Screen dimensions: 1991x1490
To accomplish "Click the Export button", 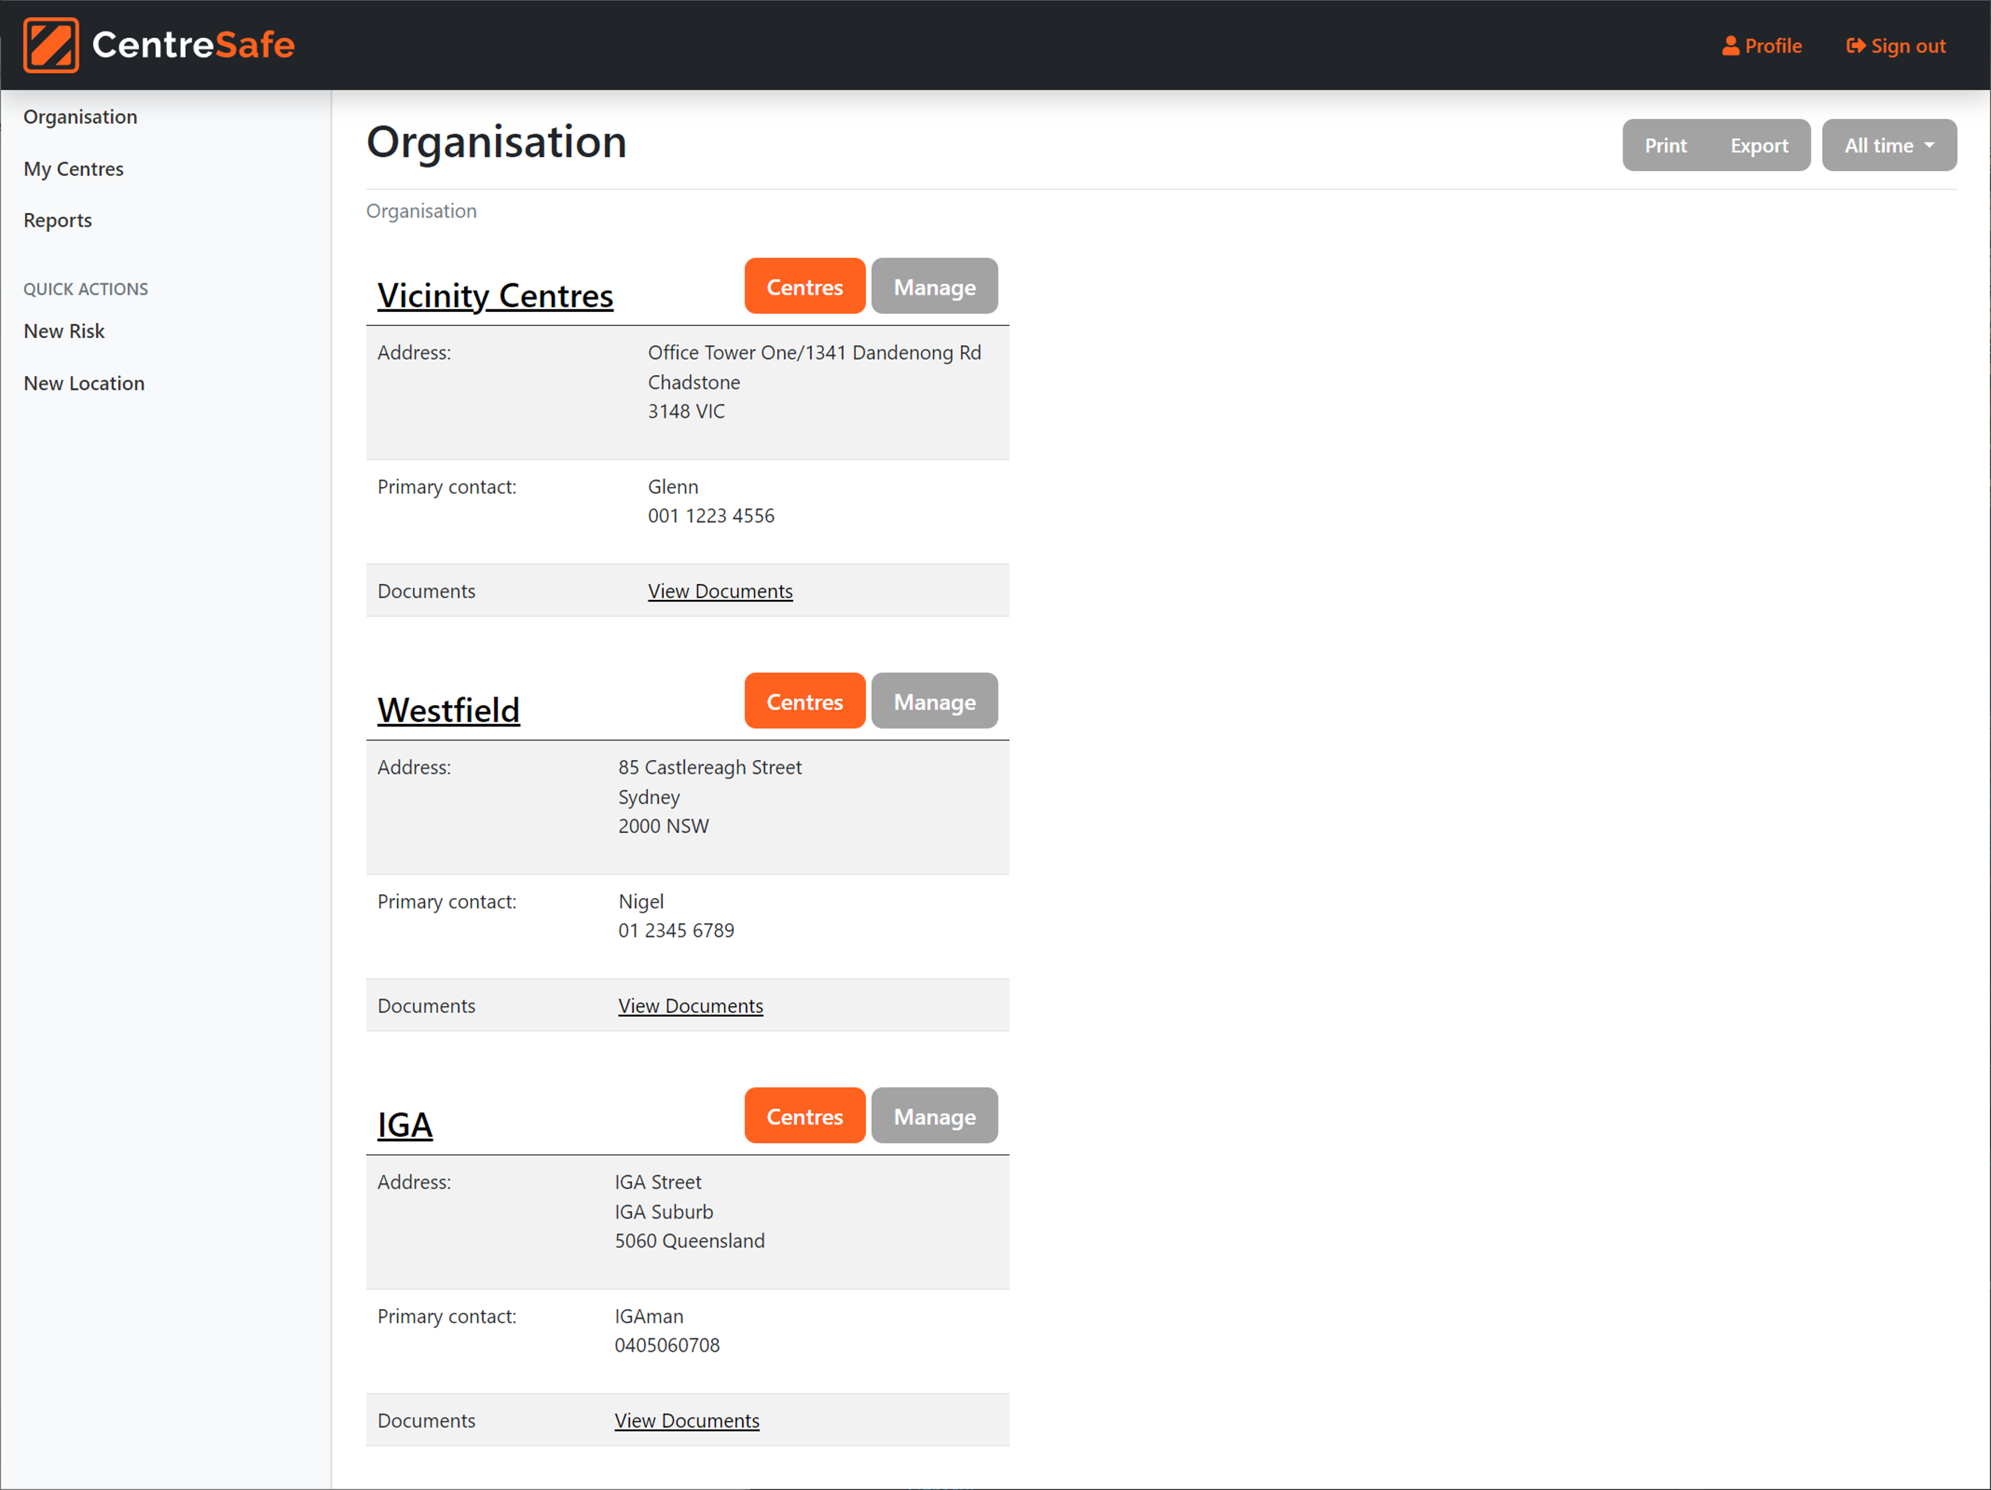I will coord(1759,145).
